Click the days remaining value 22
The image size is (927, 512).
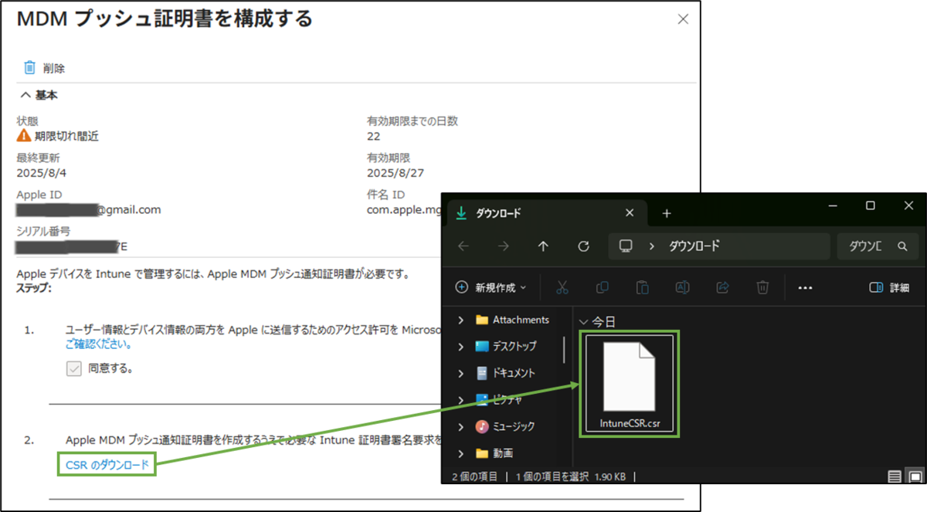pos(374,136)
